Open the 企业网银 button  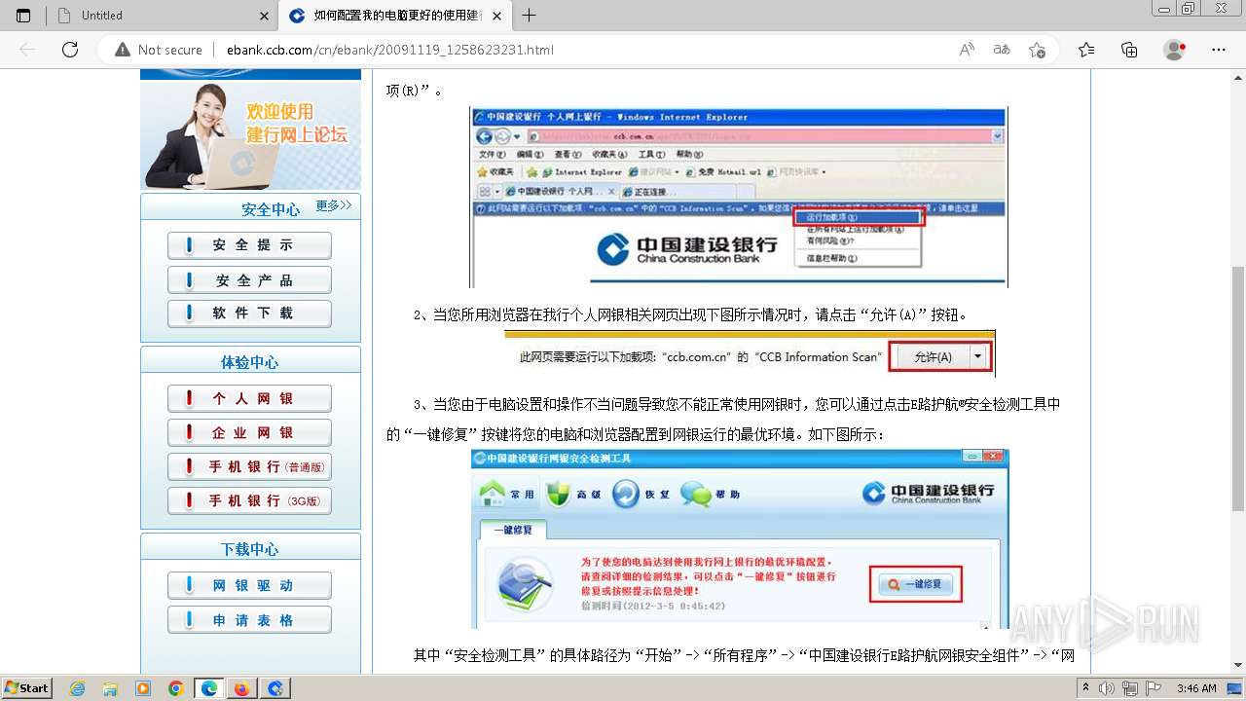249,433
